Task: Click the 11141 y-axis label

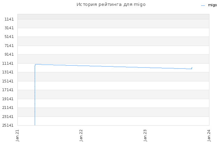Action: 8,63
